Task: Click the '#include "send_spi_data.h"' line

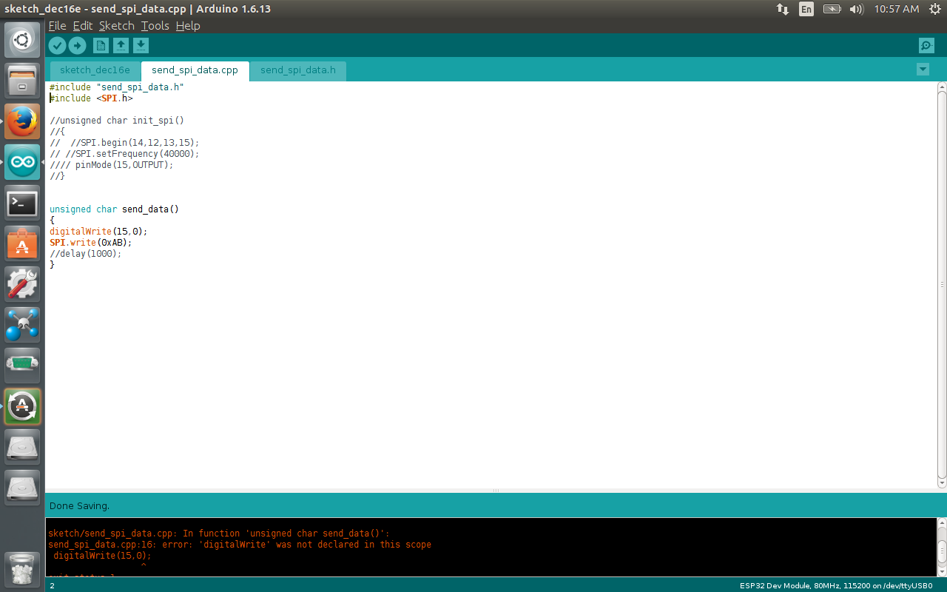Action: (117, 87)
